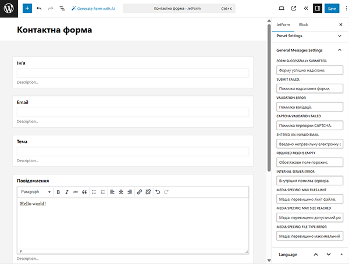Open the Paragraph format dropdown

(35, 192)
